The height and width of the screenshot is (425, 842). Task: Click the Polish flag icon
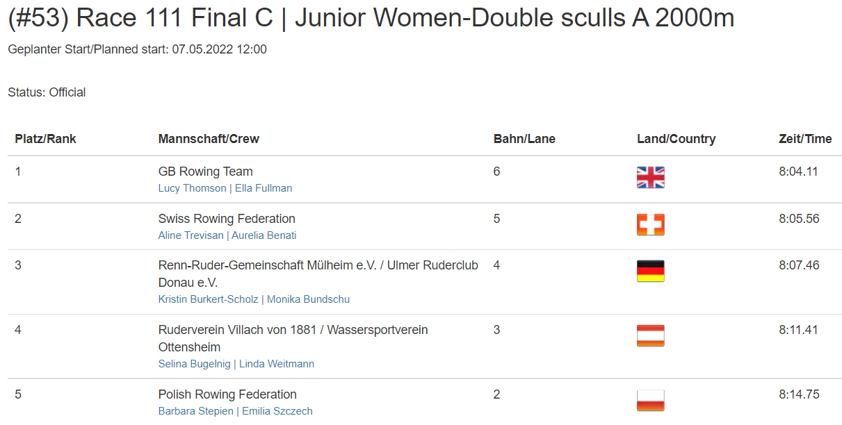coord(650,401)
